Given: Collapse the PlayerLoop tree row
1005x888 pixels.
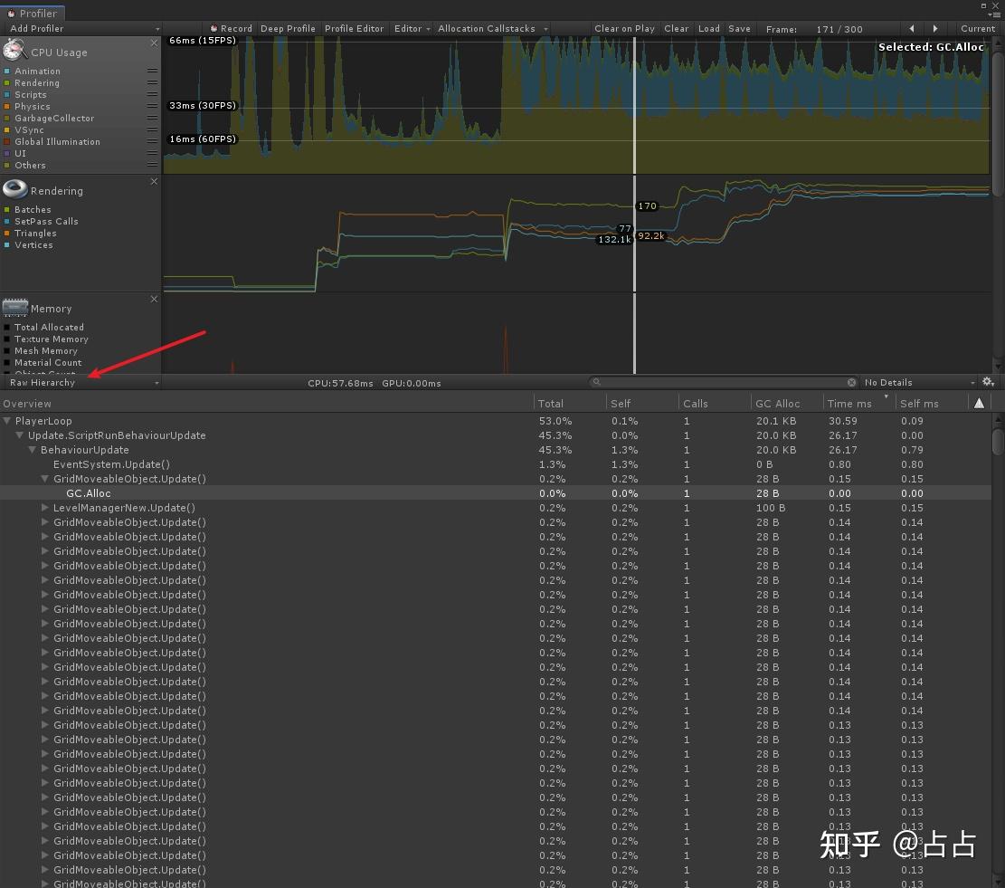Looking at the screenshot, I should pos(7,421).
